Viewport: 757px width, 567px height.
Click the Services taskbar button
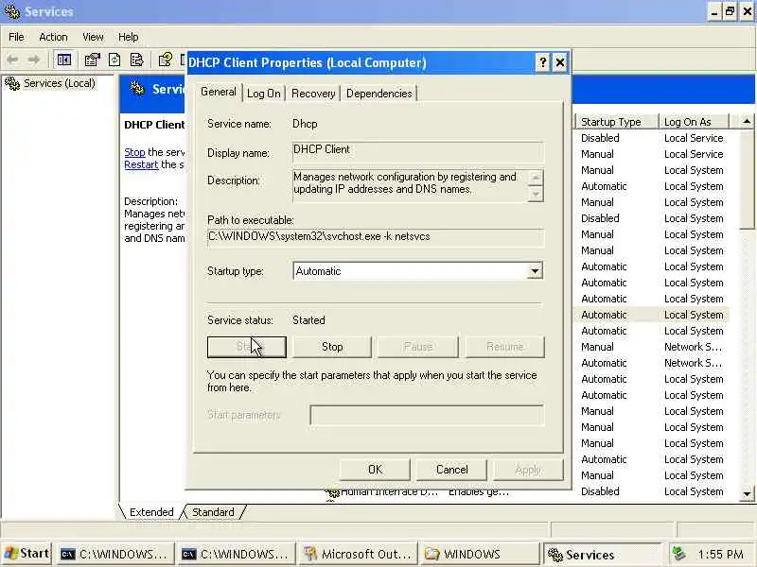pyautogui.click(x=602, y=555)
